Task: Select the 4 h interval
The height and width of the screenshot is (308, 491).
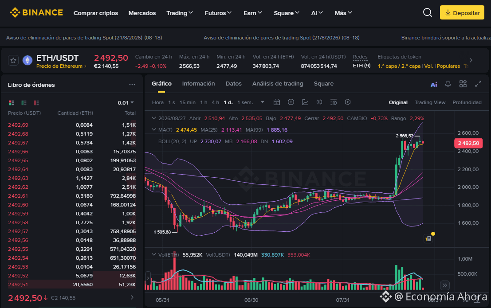Action: point(216,102)
